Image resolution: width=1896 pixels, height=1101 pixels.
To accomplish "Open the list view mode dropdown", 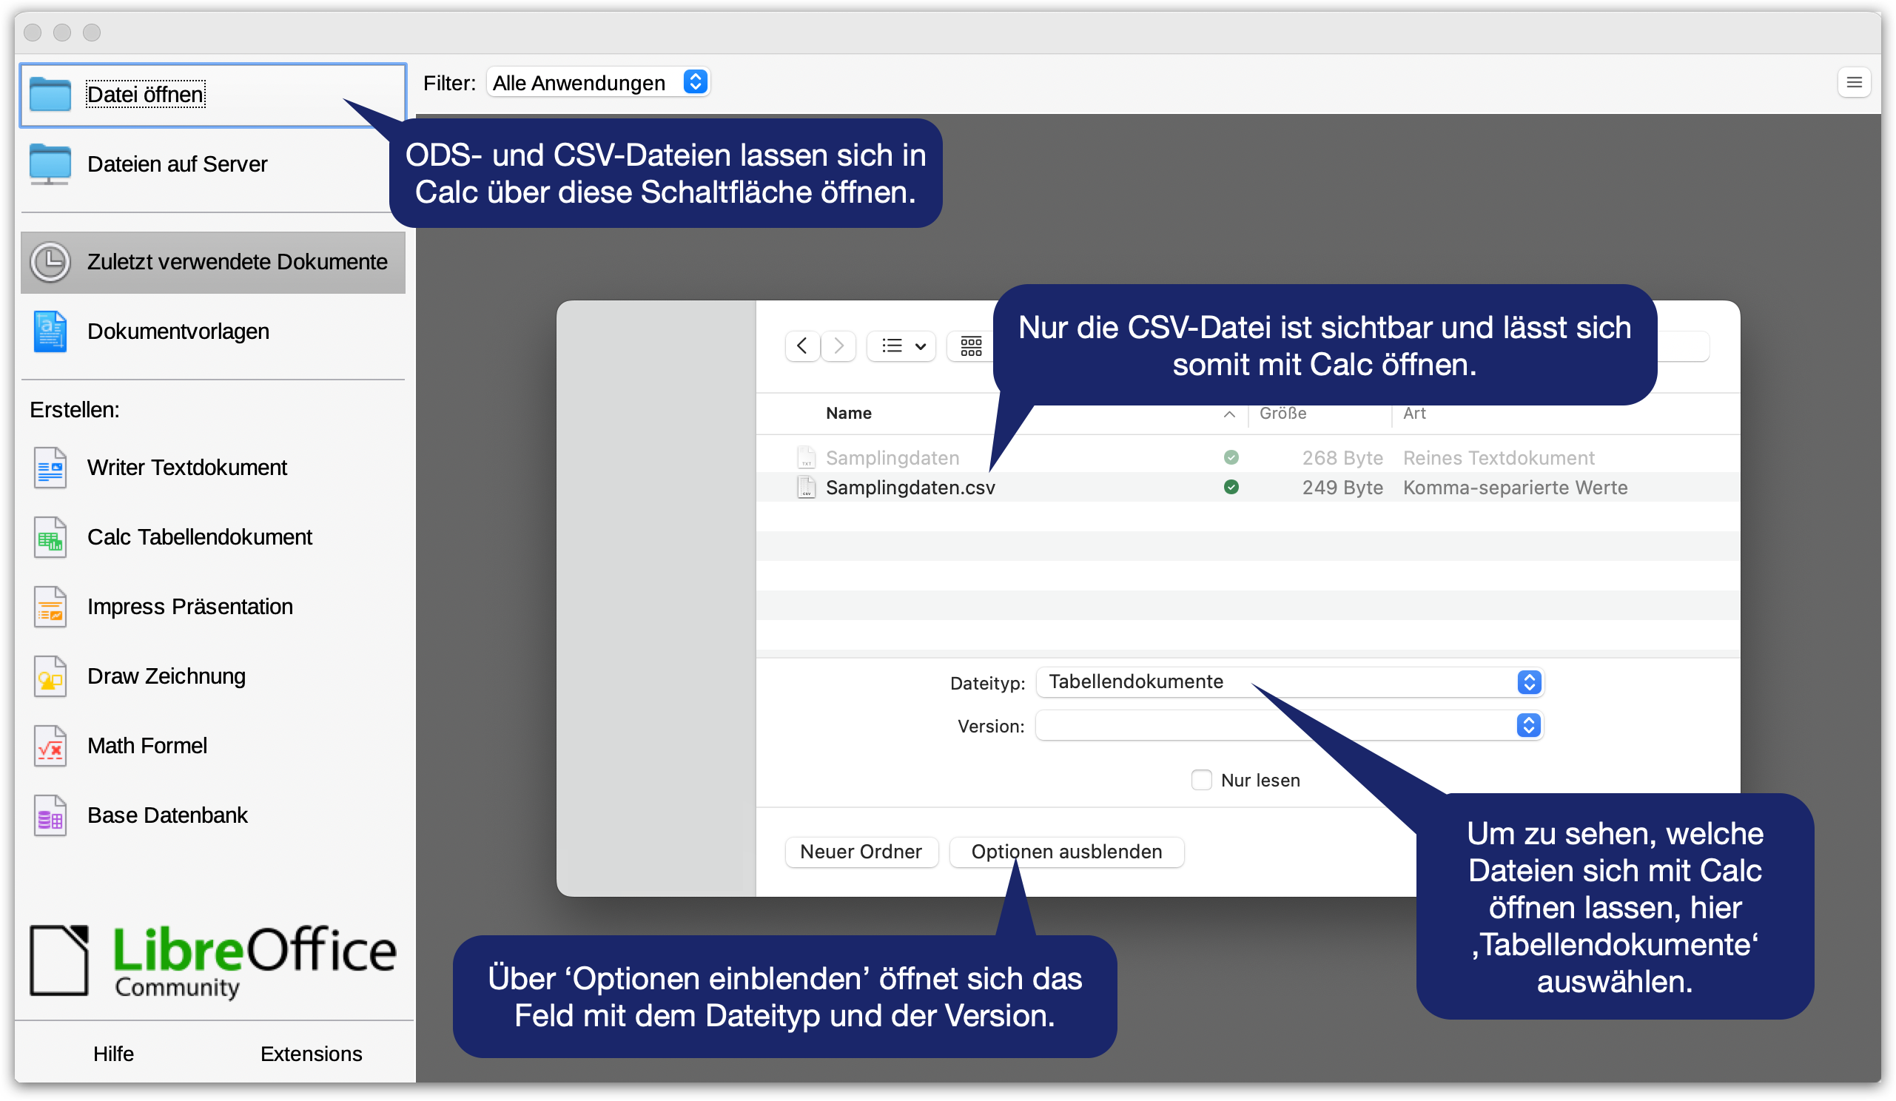I will tap(901, 346).
